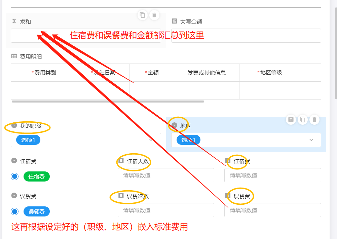337x239 pixels.
Task: Click the dropdown icon beside 我的职级 label
Action: click(x=14, y=125)
